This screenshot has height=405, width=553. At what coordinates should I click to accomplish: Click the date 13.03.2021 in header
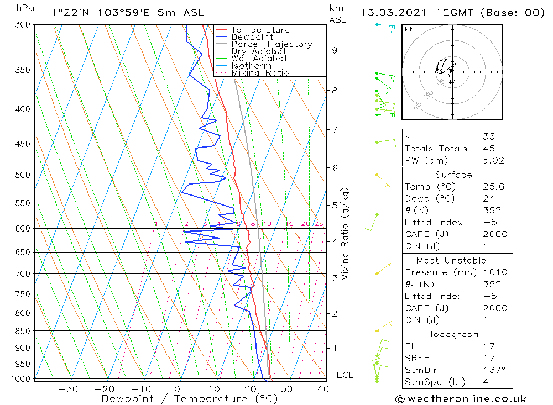click(x=393, y=13)
